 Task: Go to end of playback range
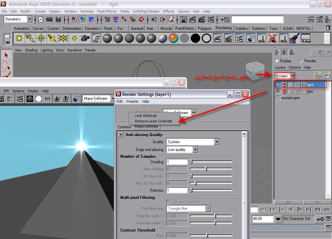327,210
